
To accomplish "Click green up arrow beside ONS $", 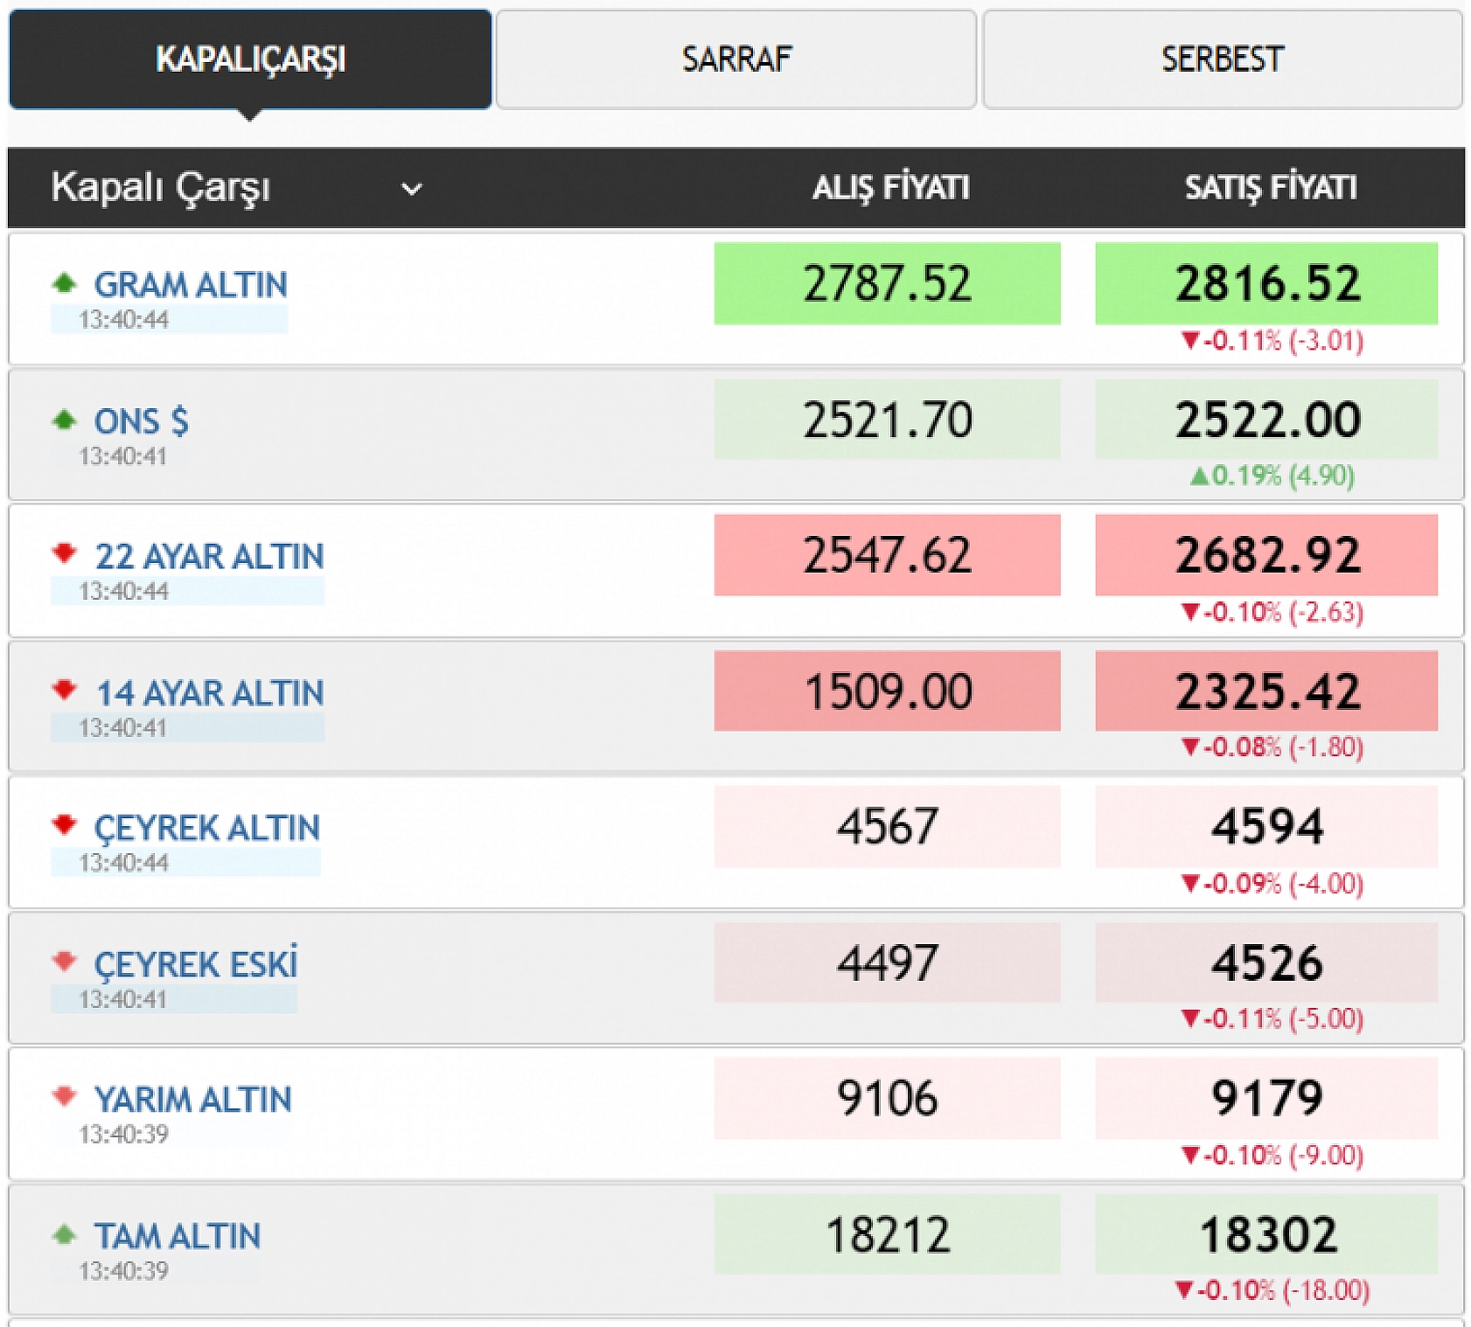I will tap(64, 420).
